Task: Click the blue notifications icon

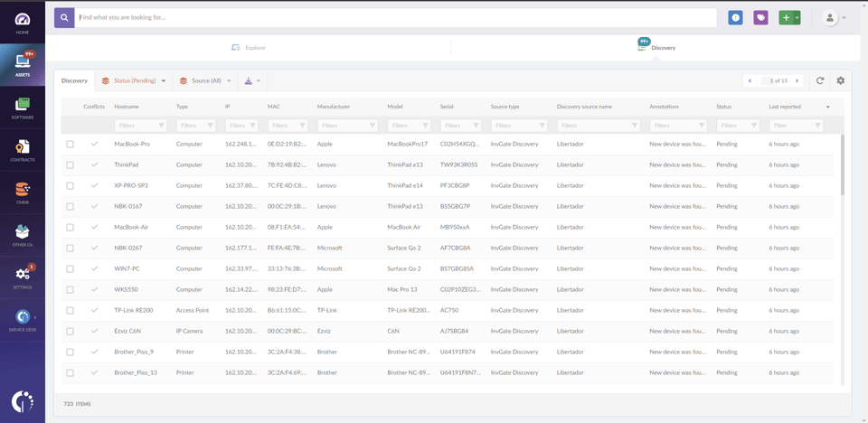Action: tap(735, 18)
